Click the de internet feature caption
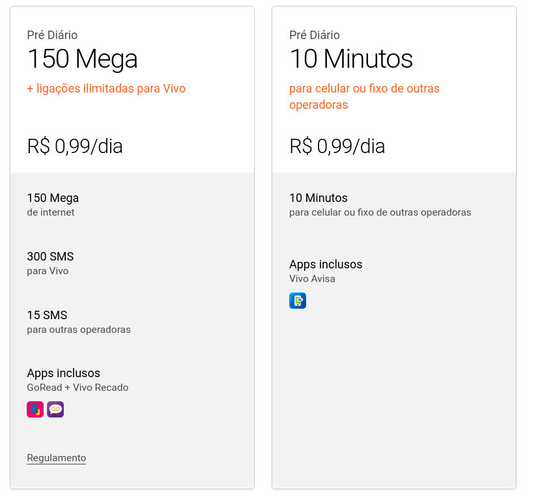The image size is (540, 497). pyautogui.click(x=51, y=212)
